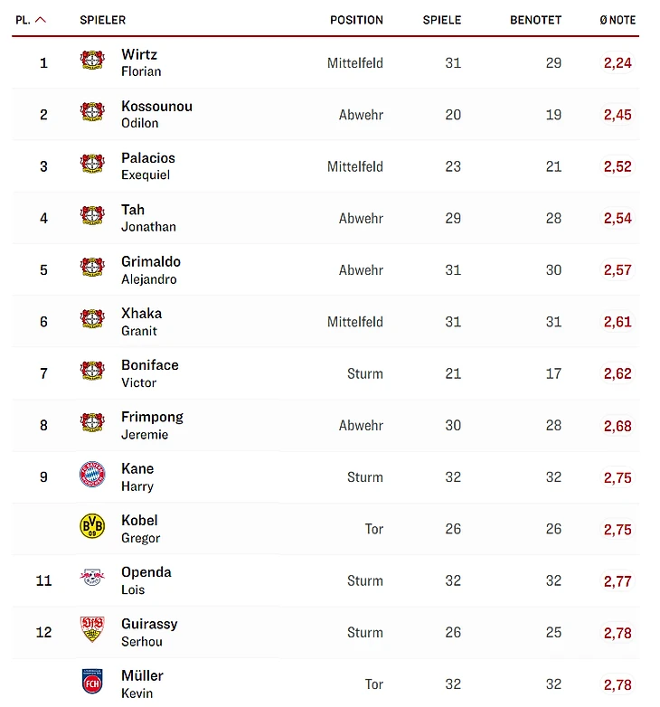Click the Leverkusen crest beside Xhaka

point(92,320)
